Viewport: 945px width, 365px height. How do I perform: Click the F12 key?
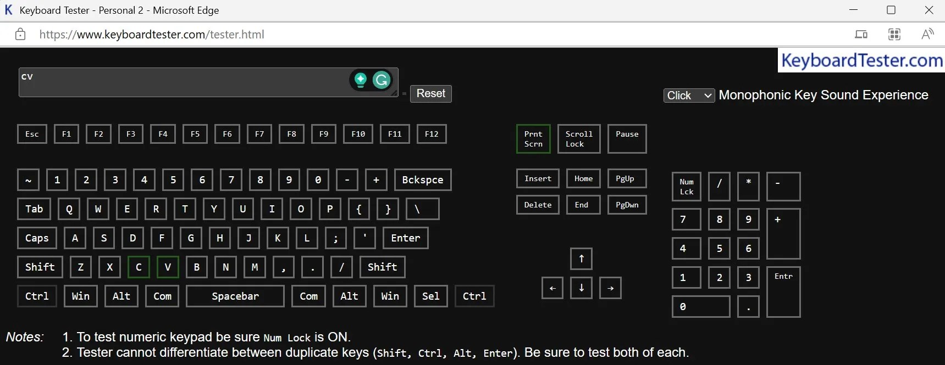(x=432, y=134)
